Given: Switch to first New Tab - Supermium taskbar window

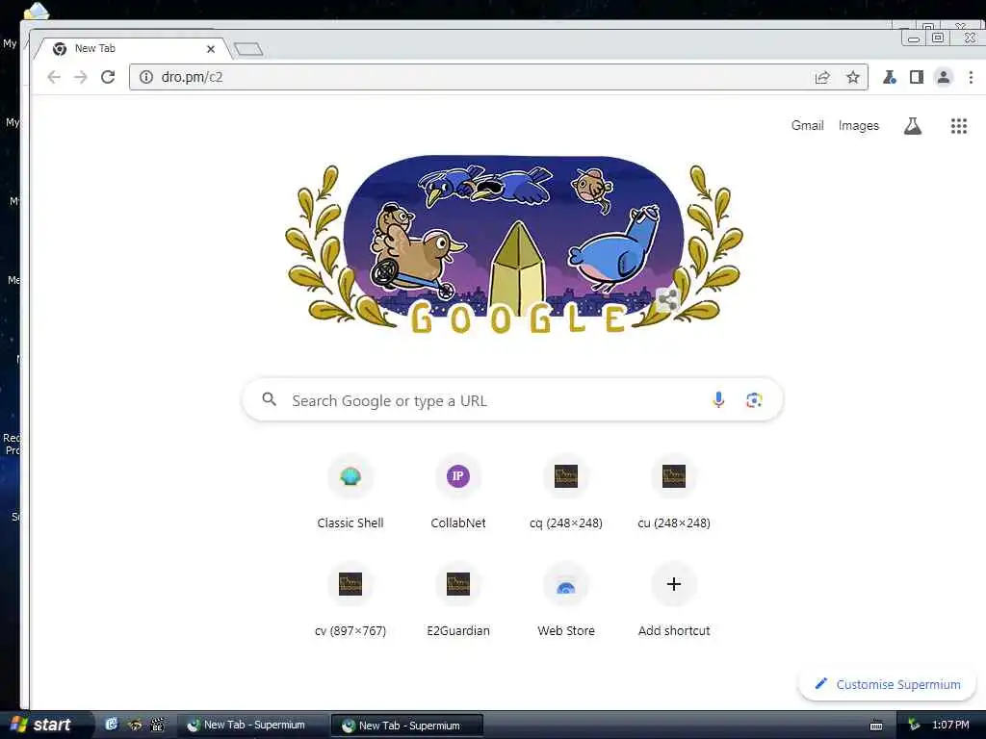Looking at the screenshot, I should click(251, 726).
